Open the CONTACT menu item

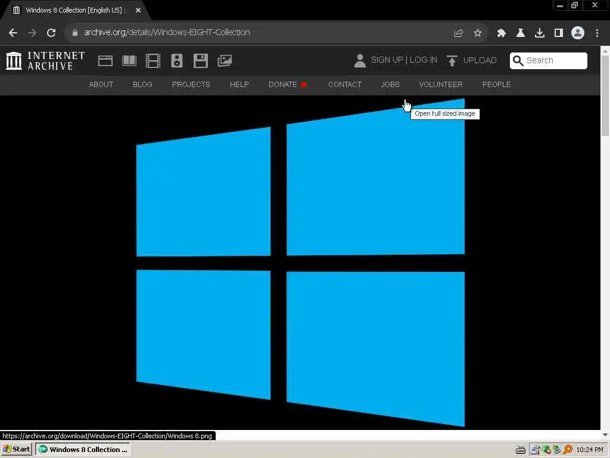[x=345, y=85]
